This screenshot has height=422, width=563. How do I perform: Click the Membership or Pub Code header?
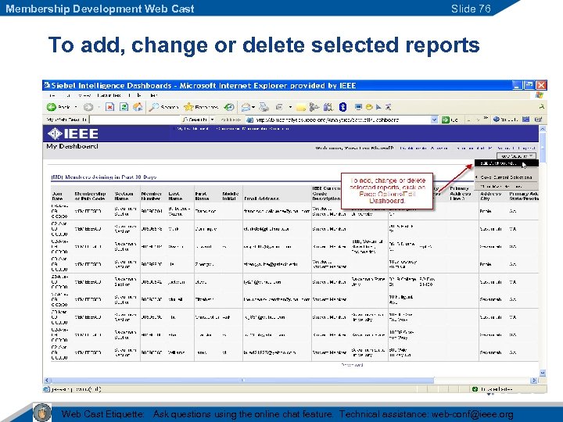(x=90, y=196)
